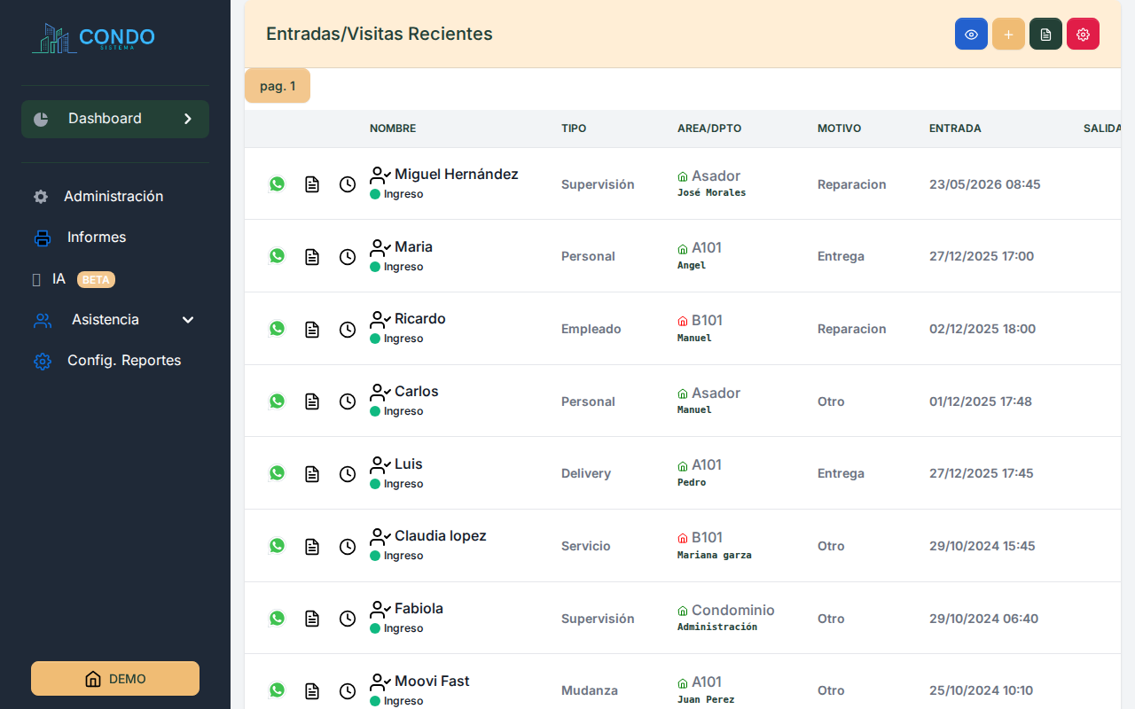Click Reparacion motive in Ricardo row

tap(852, 329)
